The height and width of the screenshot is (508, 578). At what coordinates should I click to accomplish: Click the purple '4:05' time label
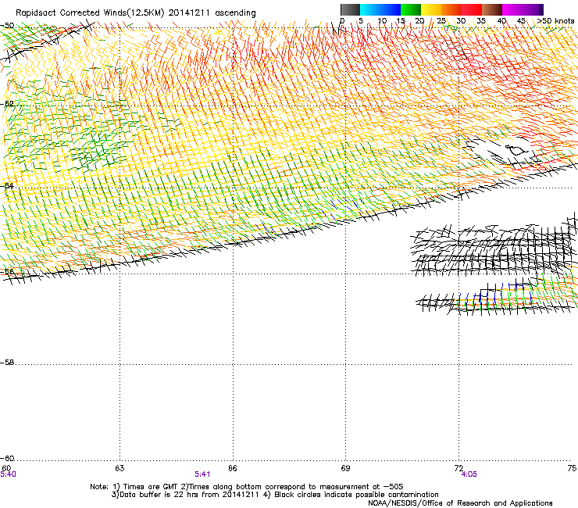(469, 474)
